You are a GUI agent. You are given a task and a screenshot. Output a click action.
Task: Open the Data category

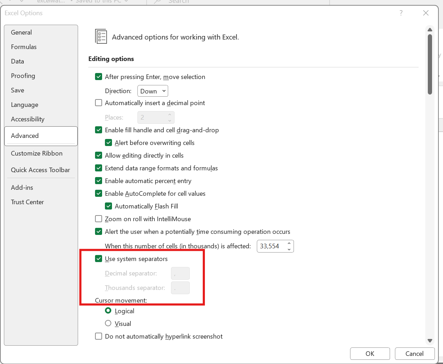(x=41, y=61)
